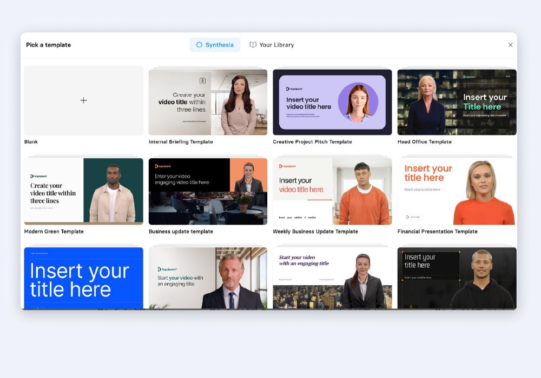
Task: Click the book icon beside Your Library
Action: (x=253, y=45)
